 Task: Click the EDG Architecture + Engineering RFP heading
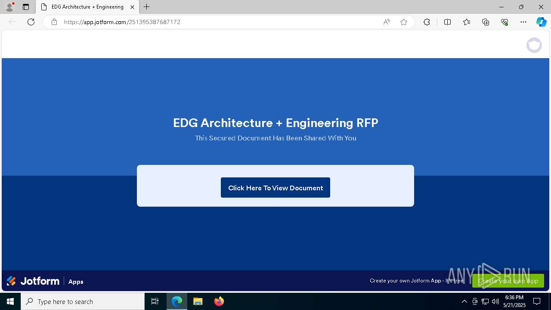(275, 123)
